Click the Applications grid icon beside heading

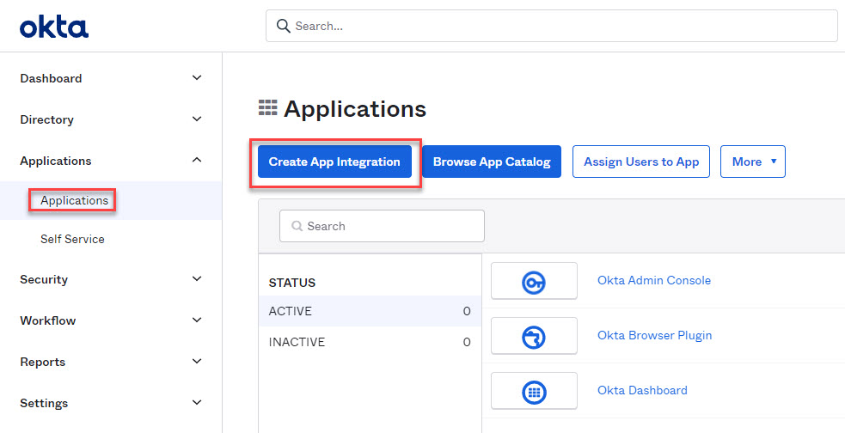[x=267, y=107]
